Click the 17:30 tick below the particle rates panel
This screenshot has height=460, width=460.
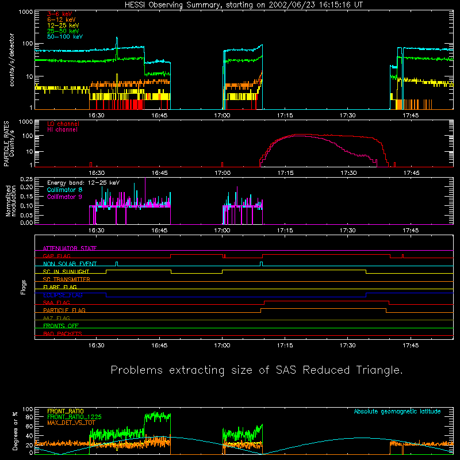click(x=348, y=173)
